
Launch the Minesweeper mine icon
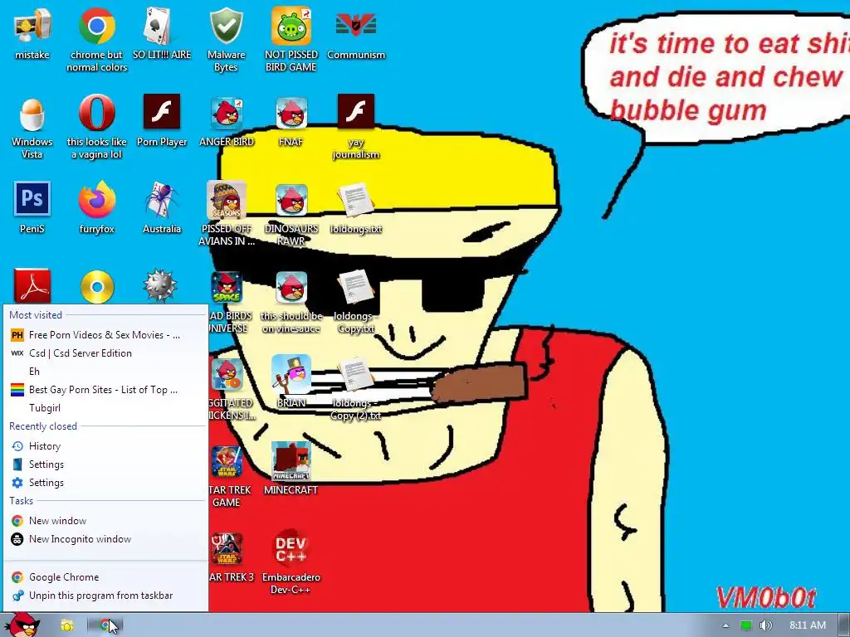160,286
